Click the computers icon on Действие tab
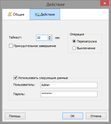This screenshot has width=111, height=124. (x=37, y=14)
